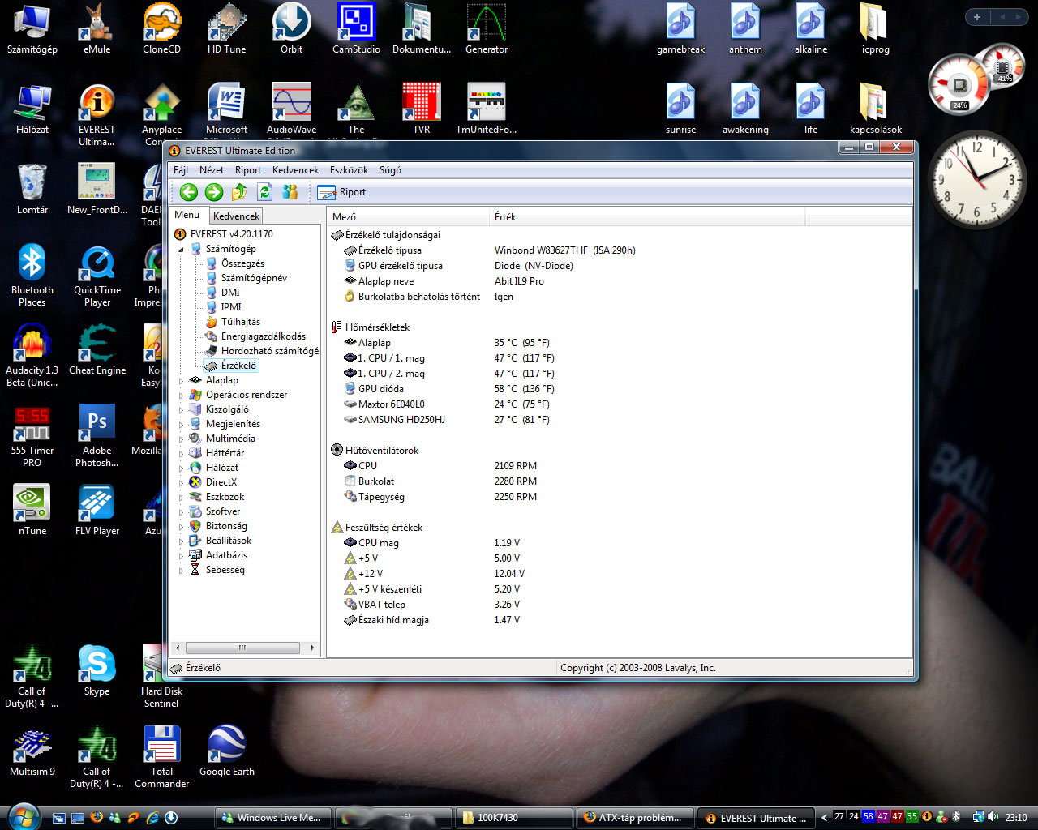Click the tree pane scrollbar right arrow
Image resolution: width=1038 pixels, height=830 pixels.
click(313, 648)
